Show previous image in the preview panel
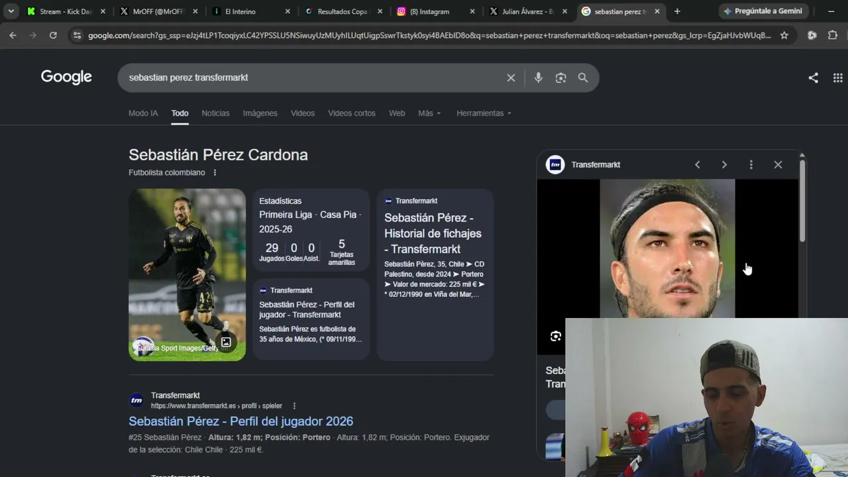 tap(697, 164)
